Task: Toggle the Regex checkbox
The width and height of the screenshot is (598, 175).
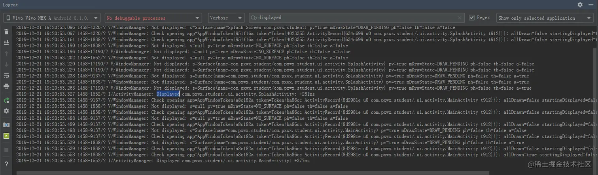Action: 471,18
